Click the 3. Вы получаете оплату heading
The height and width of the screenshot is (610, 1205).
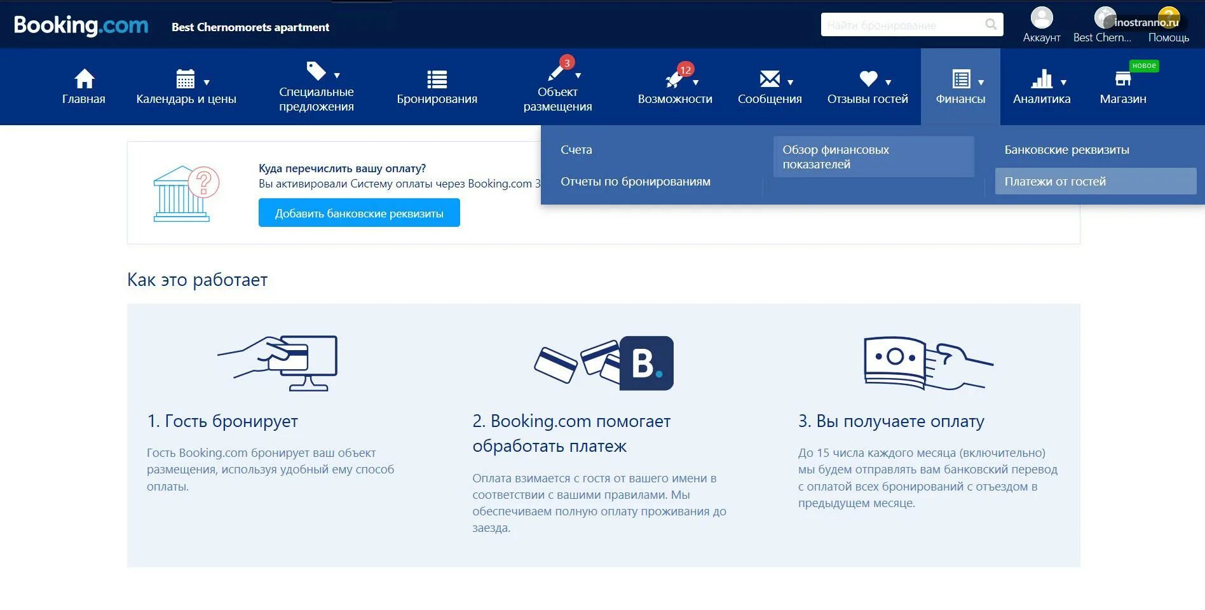[x=891, y=421]
